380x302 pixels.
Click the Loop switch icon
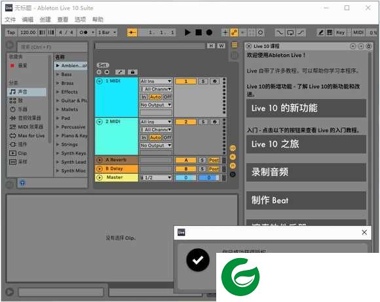(290, 32)
